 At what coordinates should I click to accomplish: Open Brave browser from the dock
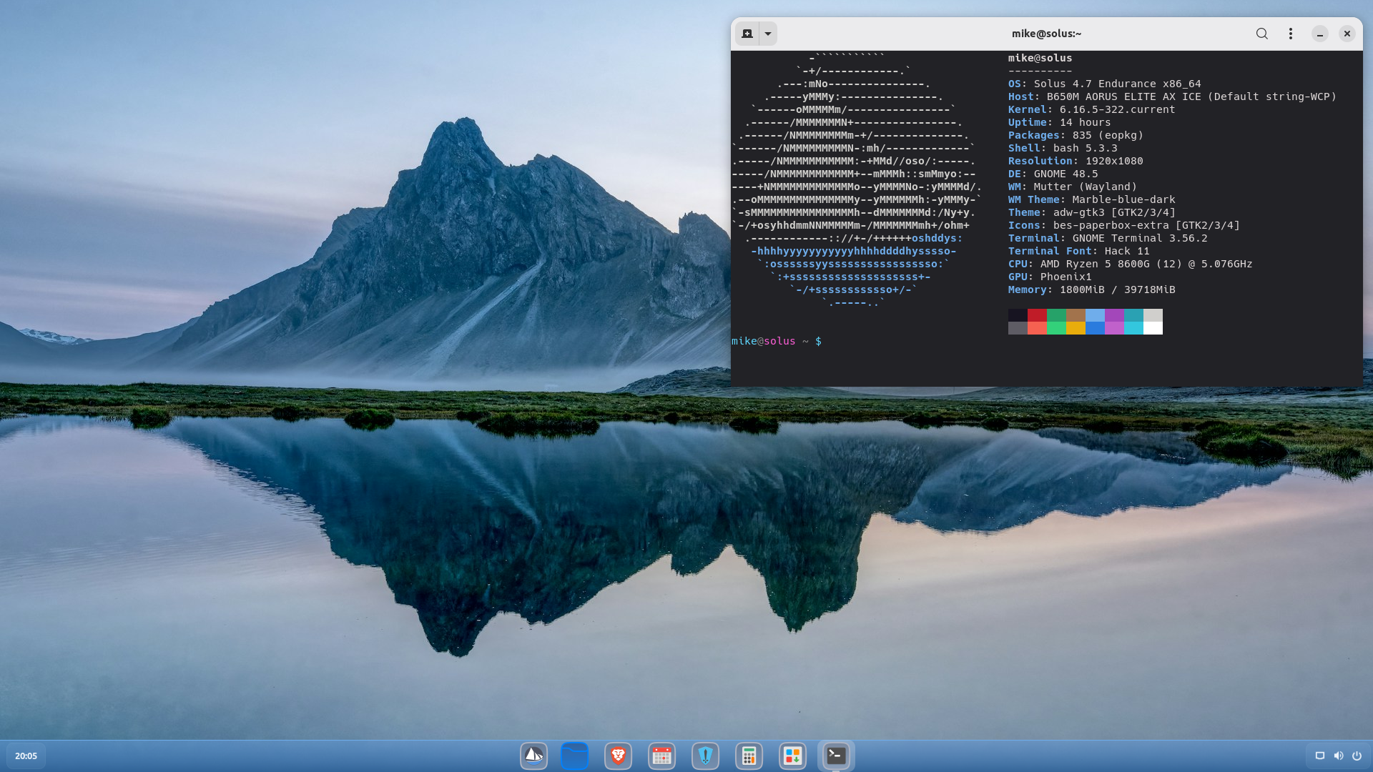point(619,756)
